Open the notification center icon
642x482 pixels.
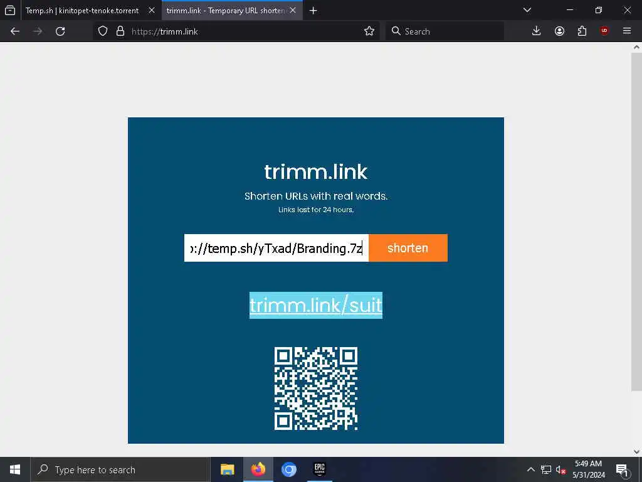coord(623,469)
